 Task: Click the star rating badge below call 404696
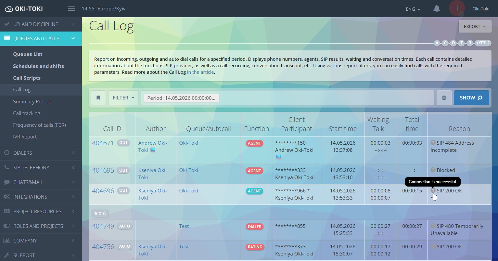click(x=100, y=213)
